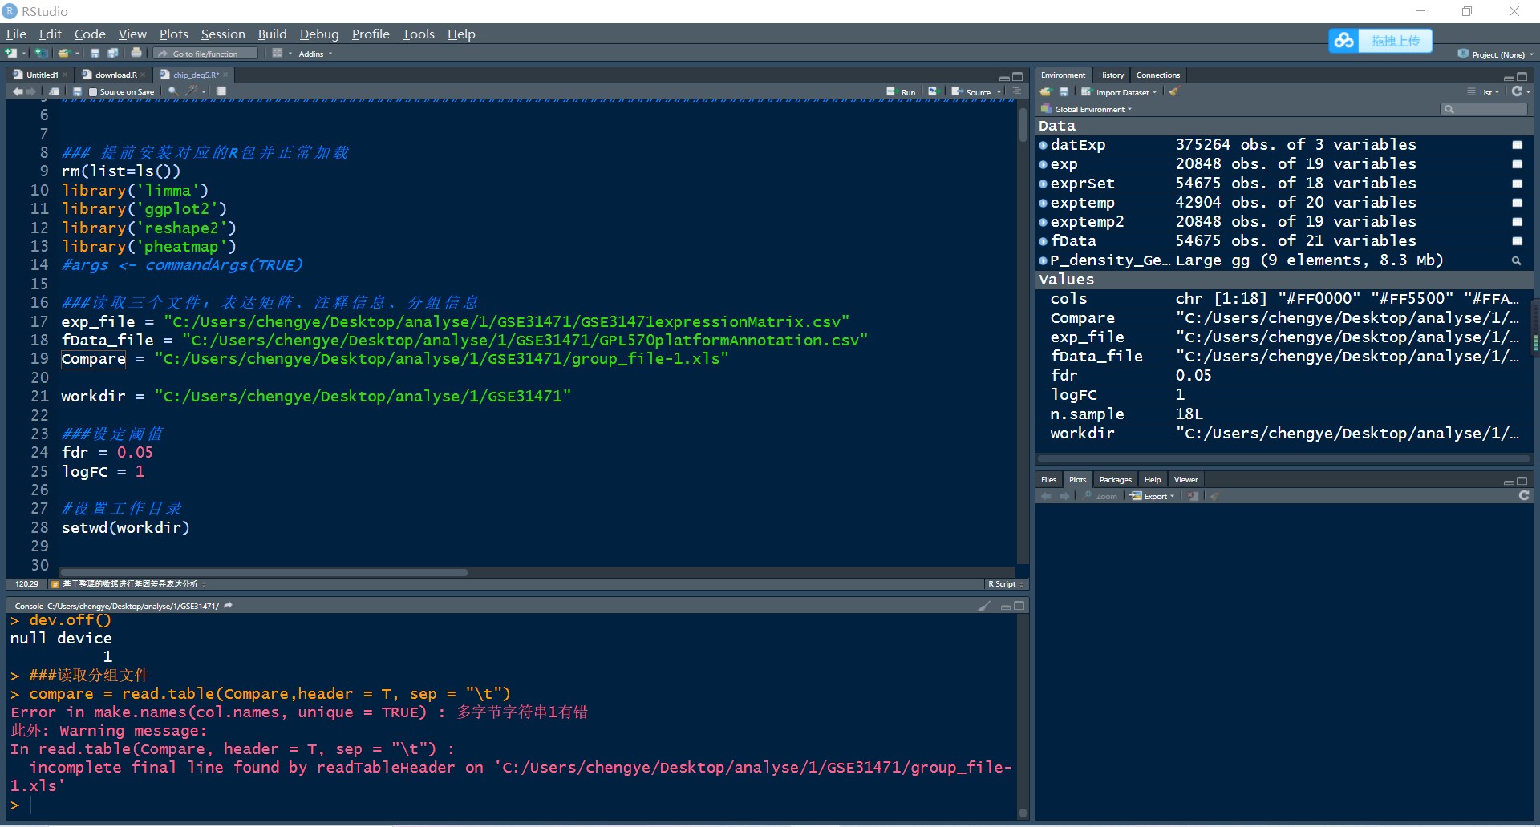
Task: Click the Source button
Action: click(x=971, y=92)
